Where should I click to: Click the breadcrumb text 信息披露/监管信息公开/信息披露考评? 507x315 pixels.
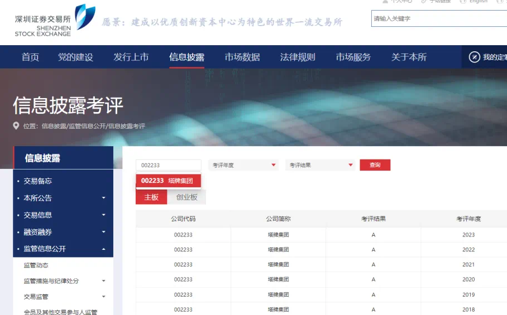click(93, 126)
